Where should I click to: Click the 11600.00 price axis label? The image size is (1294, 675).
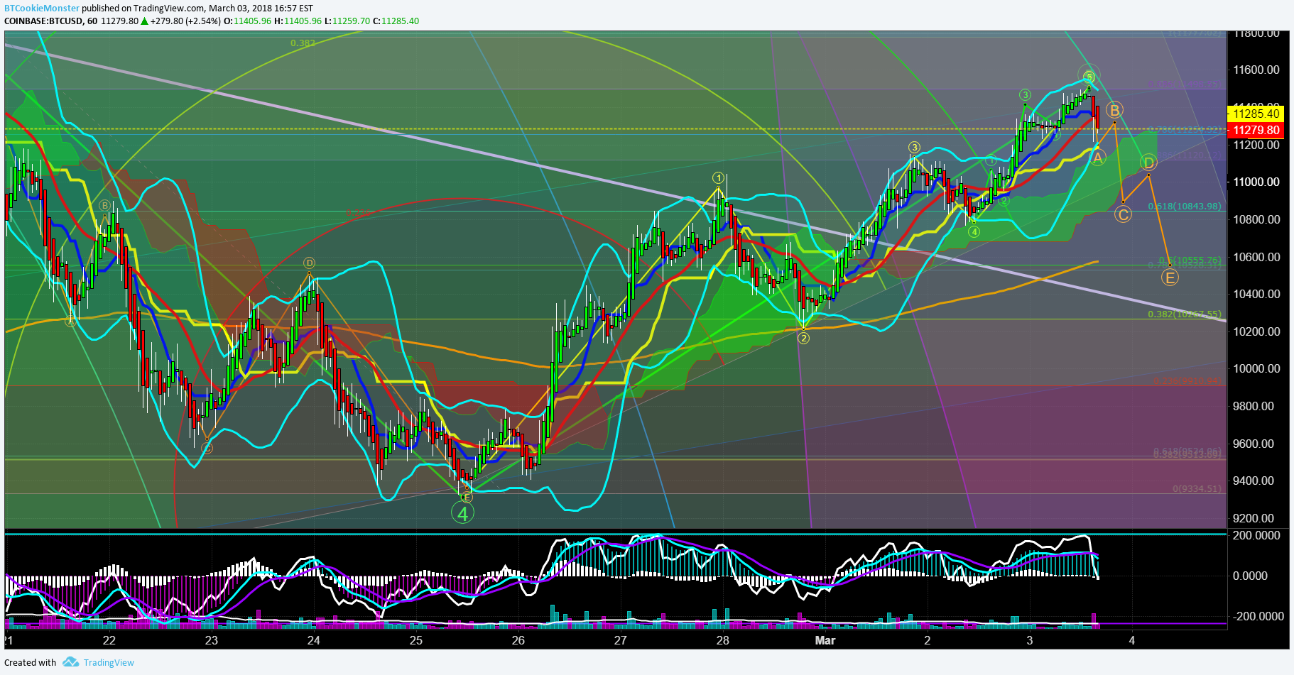click(1256, 70)
